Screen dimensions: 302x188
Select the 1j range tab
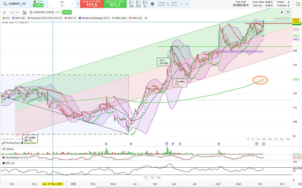[x=248, y=139]
